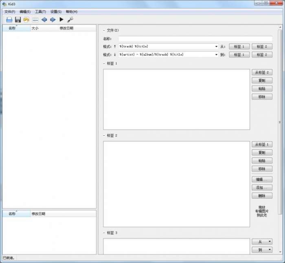
Task: Open the 编辑(E) menu
Action: tap(25, 12)
